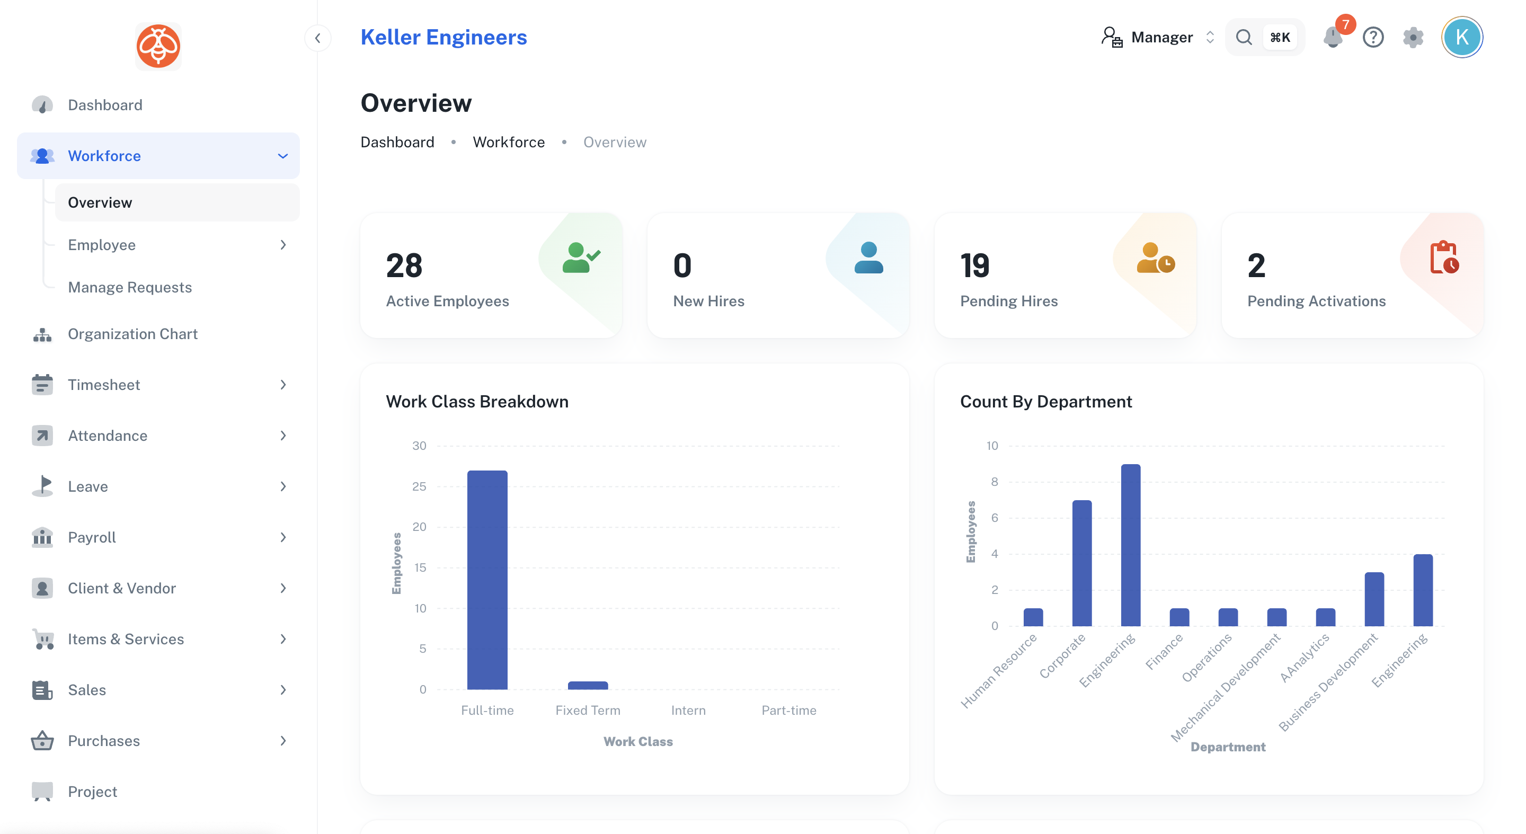Click the Organization Chart sidebar icon
Viewport: 1526px width, 834px height.
pyautogui.click(x=42, y=334)
